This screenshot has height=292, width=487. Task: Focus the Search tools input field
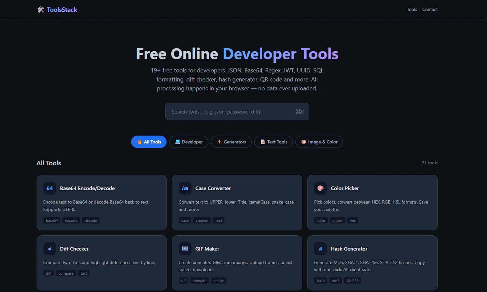[x=237, y=112]
